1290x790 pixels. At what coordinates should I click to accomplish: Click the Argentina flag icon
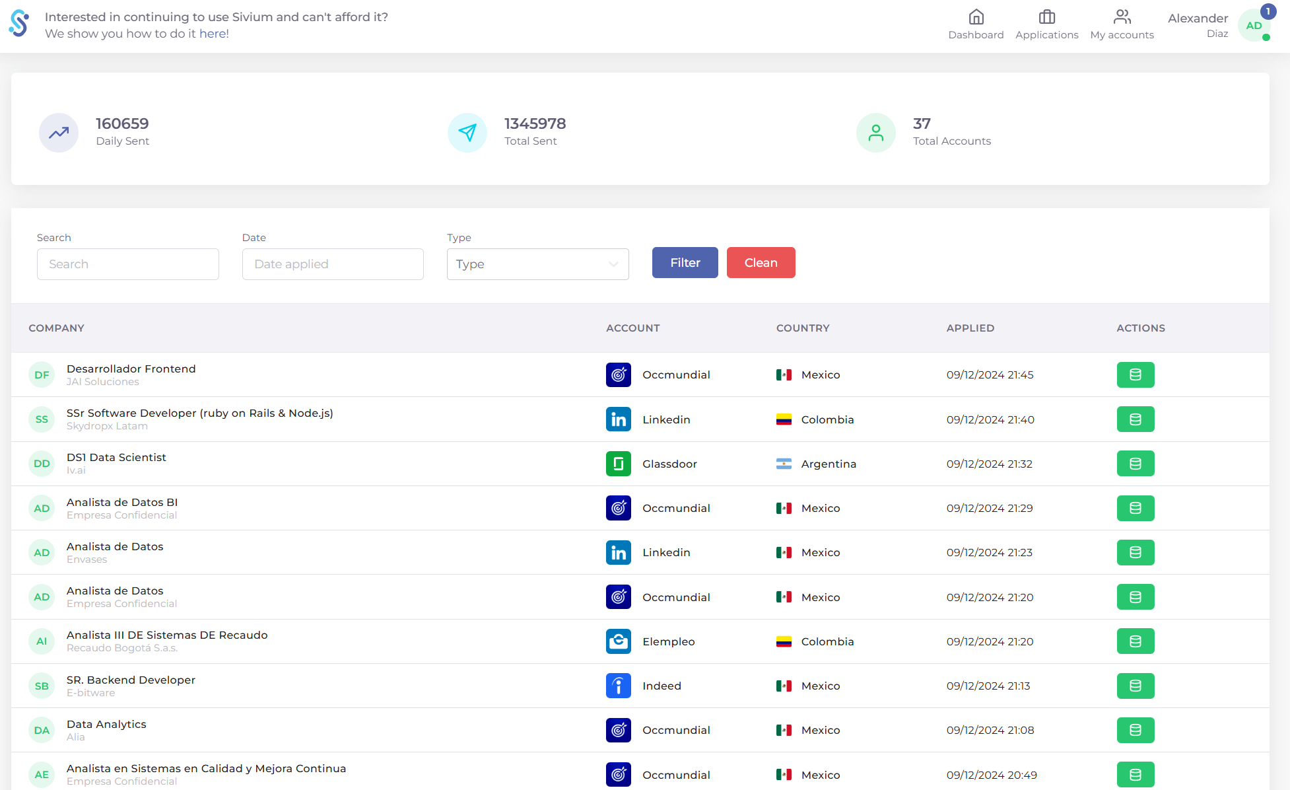[784, 464]
